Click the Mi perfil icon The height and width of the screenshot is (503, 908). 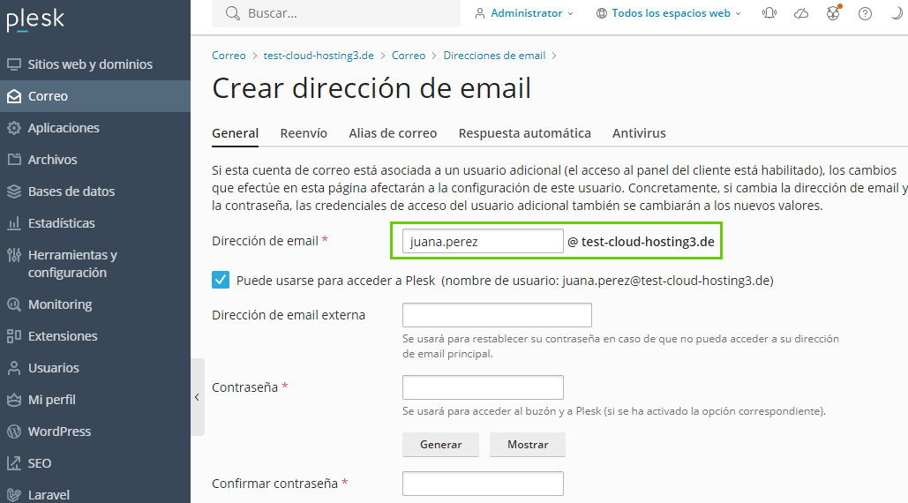pyautogui.click(x=14, y=400)
